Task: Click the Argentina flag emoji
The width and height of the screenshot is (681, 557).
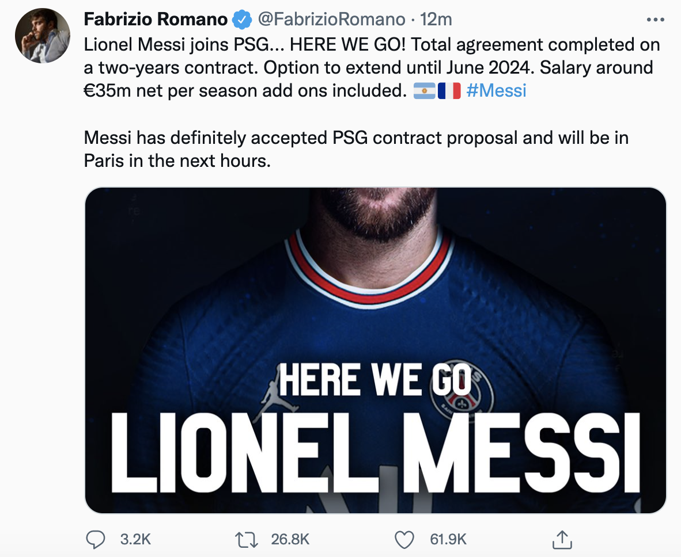Action: pos(425,91)
